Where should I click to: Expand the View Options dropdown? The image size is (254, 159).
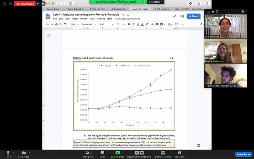click(x=155, y=2)
